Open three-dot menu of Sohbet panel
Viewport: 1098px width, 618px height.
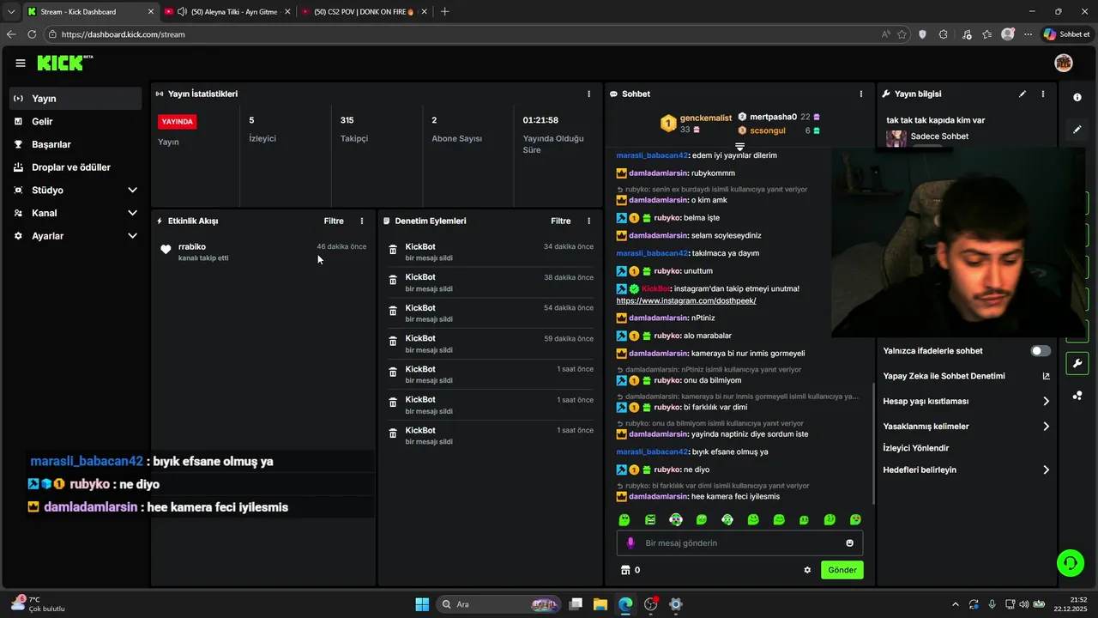click(x=861, y=94)
